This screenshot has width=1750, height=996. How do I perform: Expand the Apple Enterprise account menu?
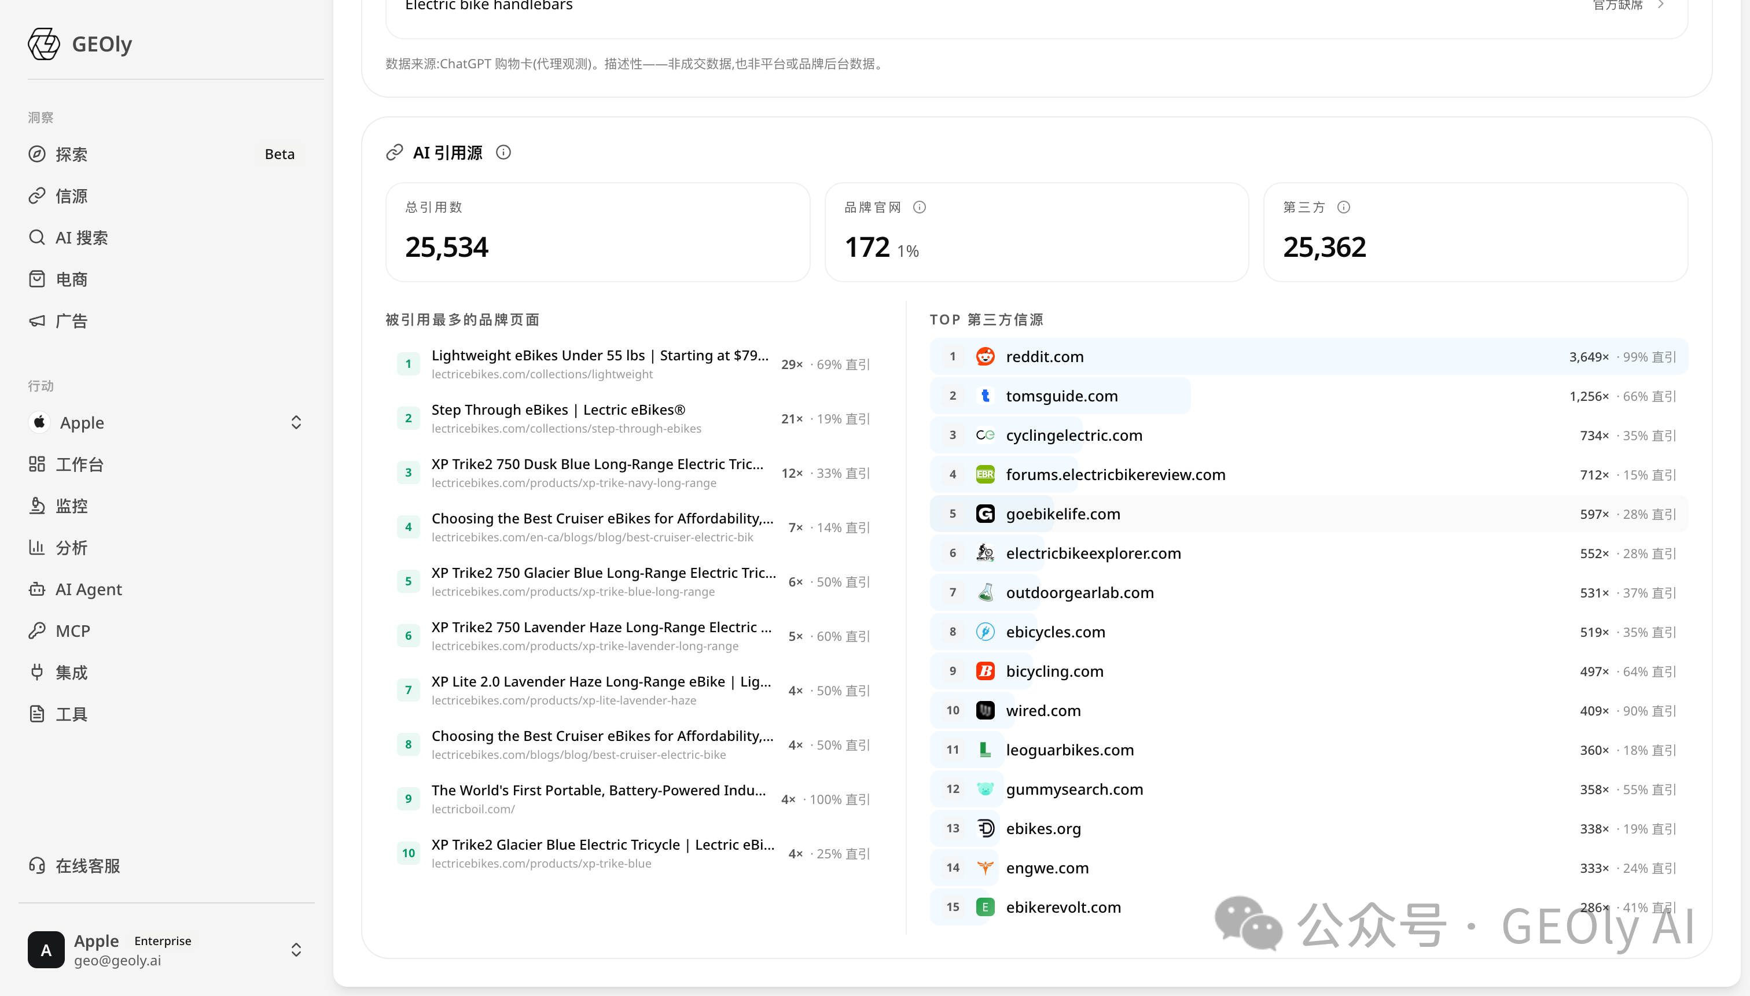coord(296,950)
